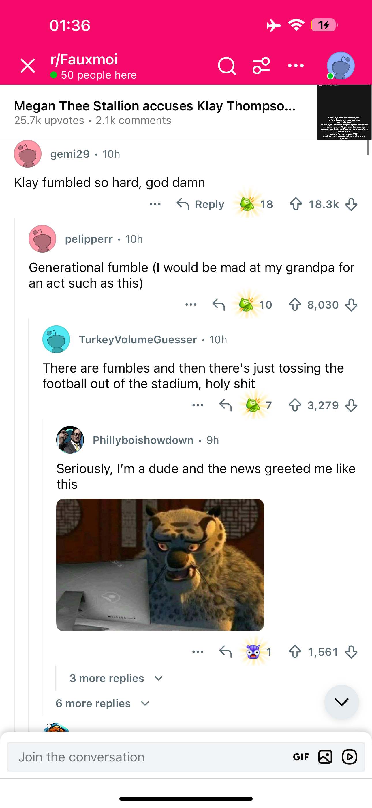This screenshot has height=808, width=372.
Task: Tap the award badge showing 18 awards
Action: point(254,204)
